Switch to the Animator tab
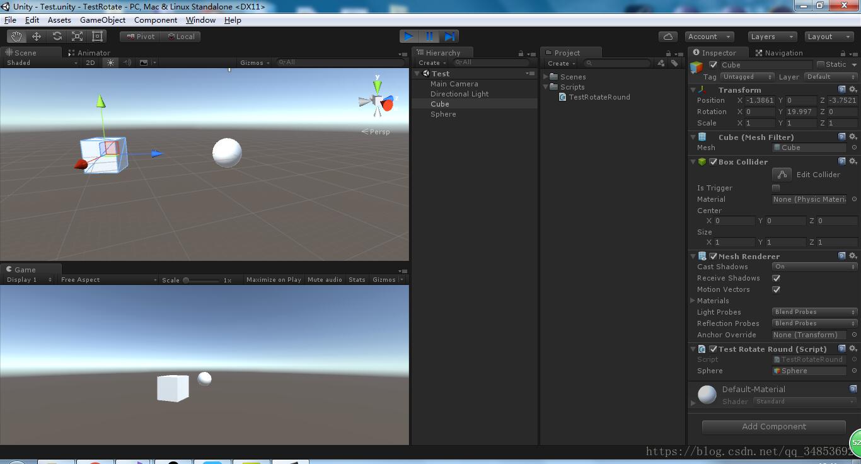The width and height of the screenshot is (861, 464). [89, 53]
